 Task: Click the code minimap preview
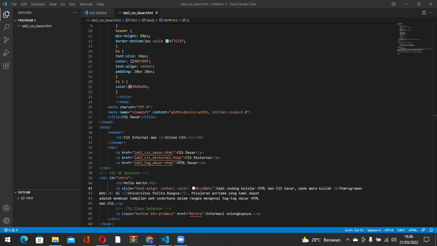coord(414,38)
